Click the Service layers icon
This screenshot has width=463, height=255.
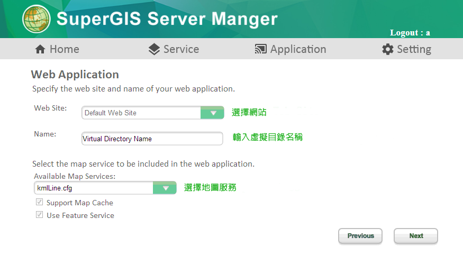coord(154,49)
